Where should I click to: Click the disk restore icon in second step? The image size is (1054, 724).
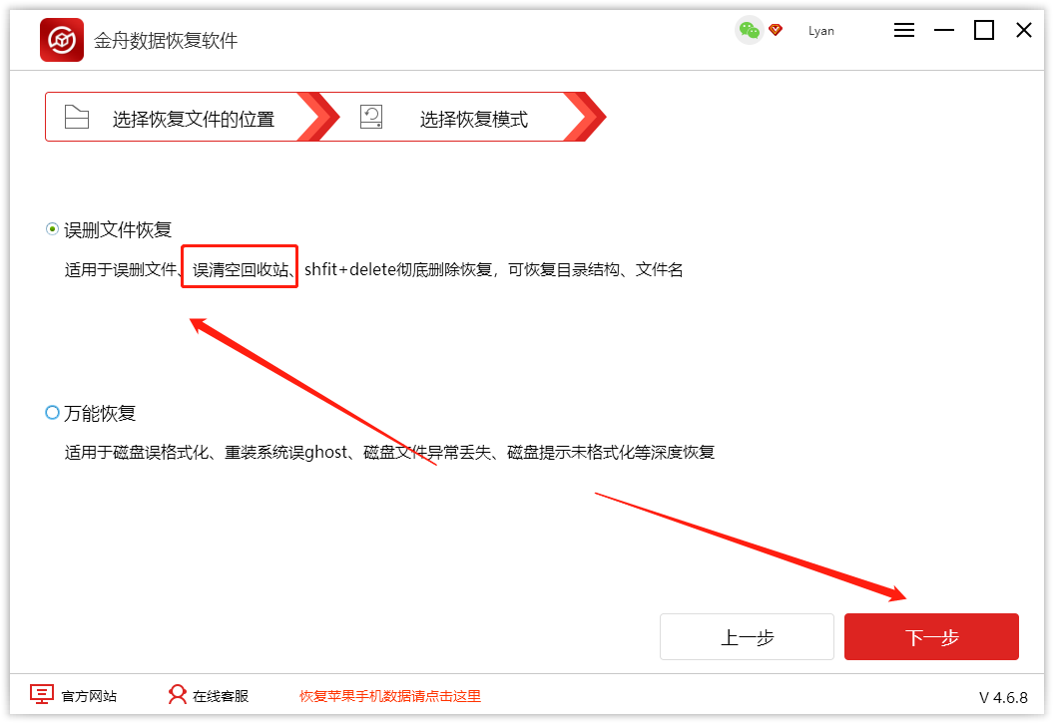pyautogui.click(x=371, y=117)
